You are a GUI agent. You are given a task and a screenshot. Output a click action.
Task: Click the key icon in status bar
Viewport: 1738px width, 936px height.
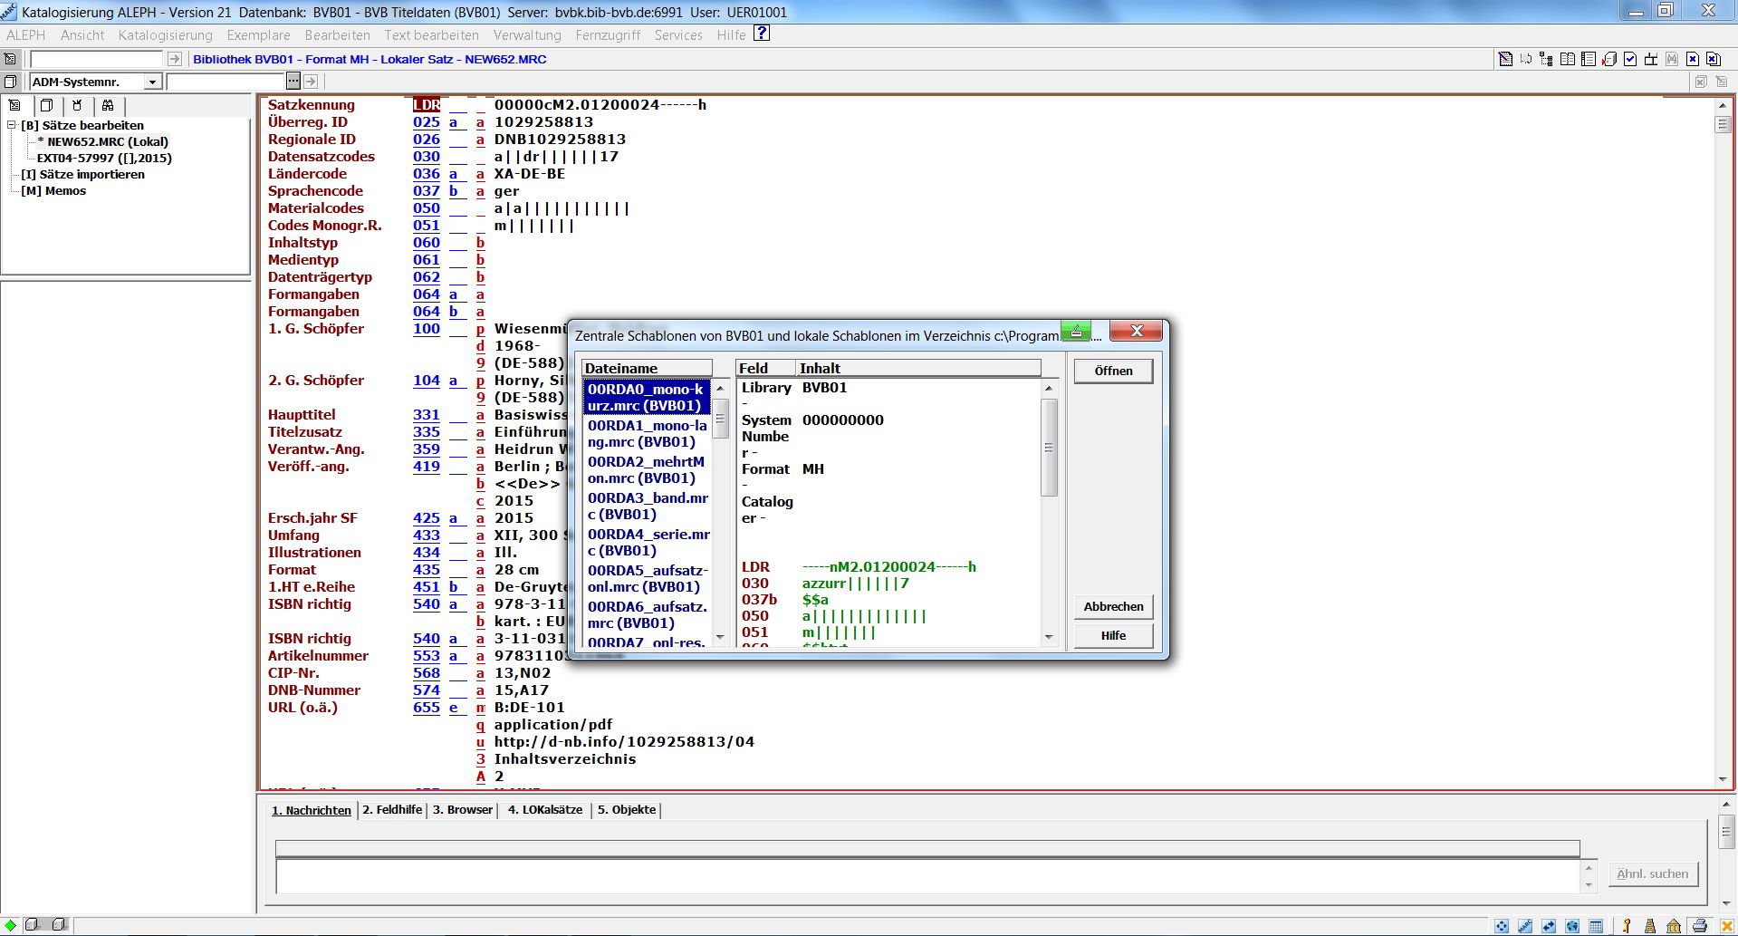pos(1627,925)
